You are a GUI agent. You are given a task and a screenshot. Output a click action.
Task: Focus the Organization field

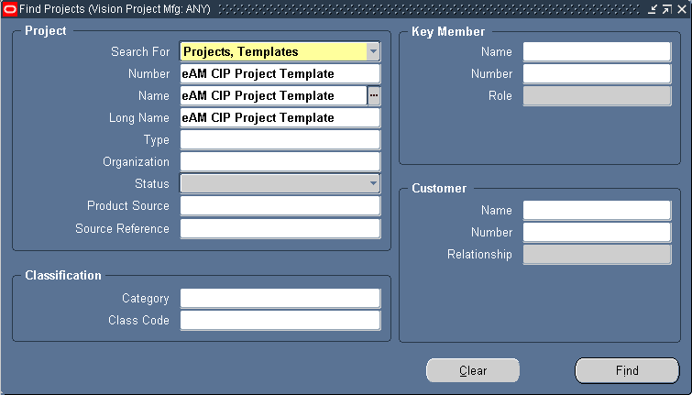coord(280,162)
